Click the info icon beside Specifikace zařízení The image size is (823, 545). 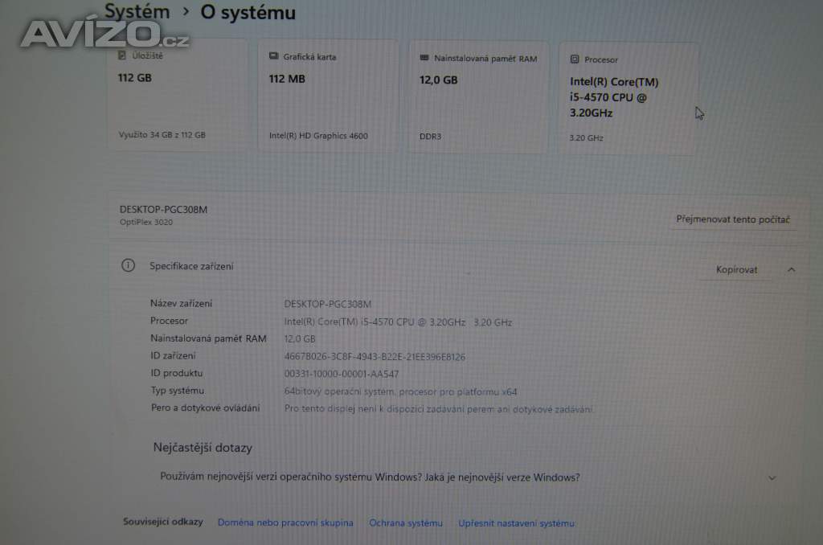(129, 266)
